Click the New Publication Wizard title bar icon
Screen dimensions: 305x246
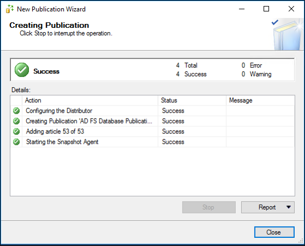pos(10,9)
